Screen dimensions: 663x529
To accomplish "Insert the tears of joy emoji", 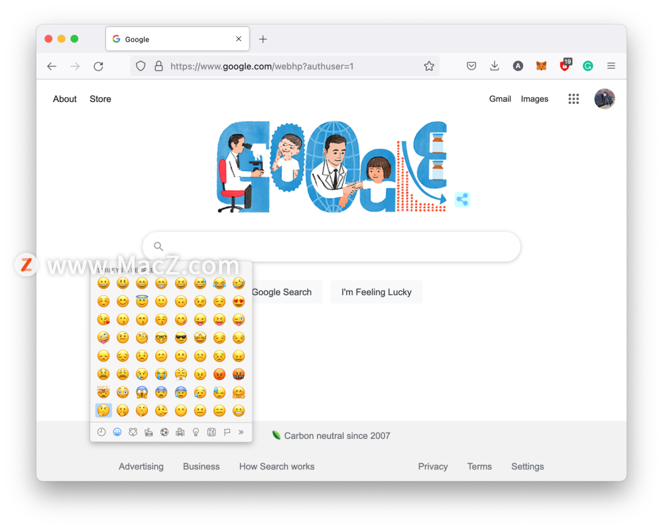I will [x=219, y=283].
